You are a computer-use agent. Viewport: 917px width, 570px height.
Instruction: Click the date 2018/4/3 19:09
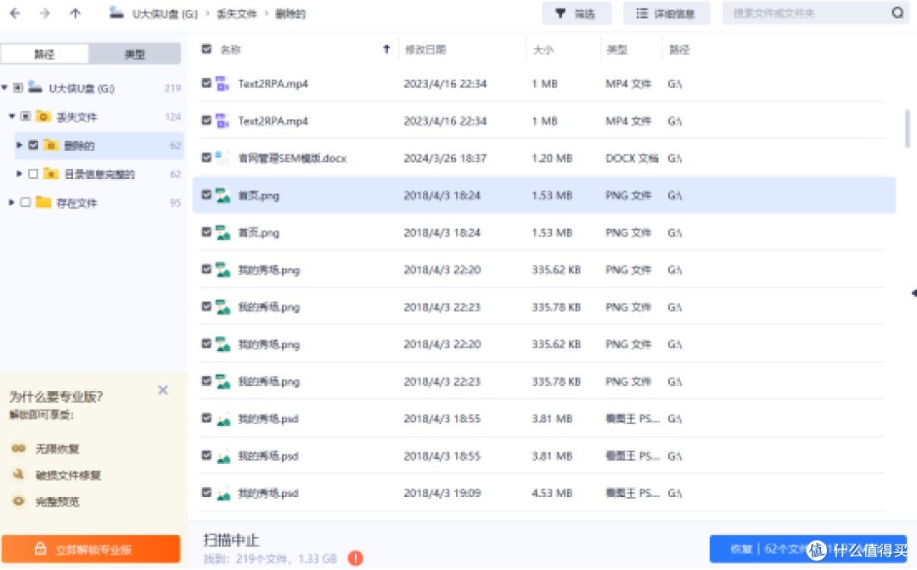(442, 493)
